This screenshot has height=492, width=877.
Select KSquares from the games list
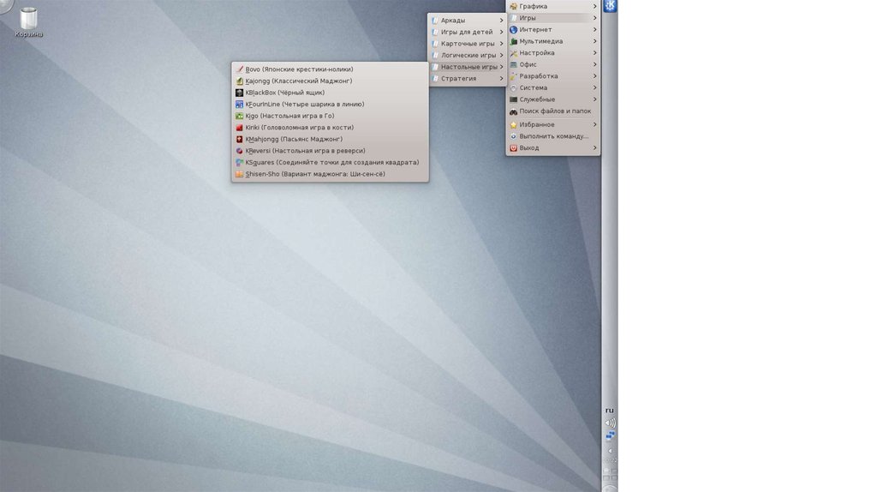pyautogui.click(x=331, y=162)
